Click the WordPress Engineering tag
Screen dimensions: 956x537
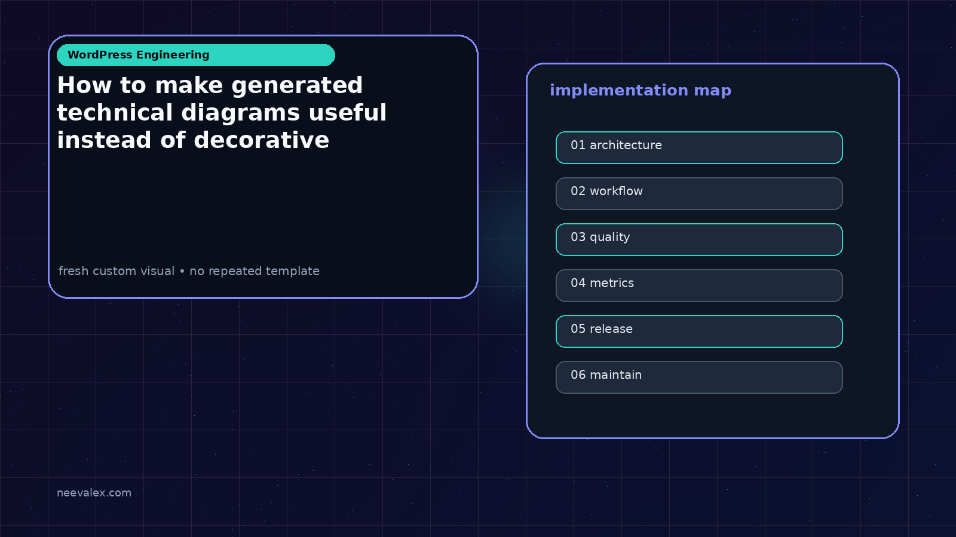pyautogui.click(x=196, y=55)
